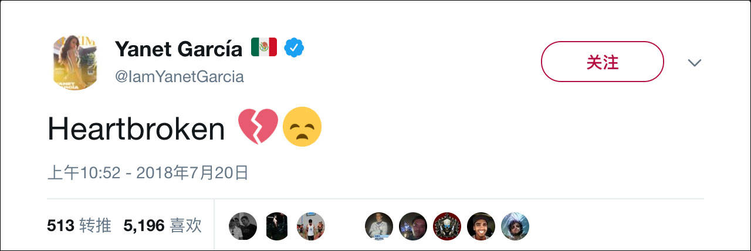751x251 pixels.
Task: Open the white tank top runner avatar
Action: (x=311, y=226)
